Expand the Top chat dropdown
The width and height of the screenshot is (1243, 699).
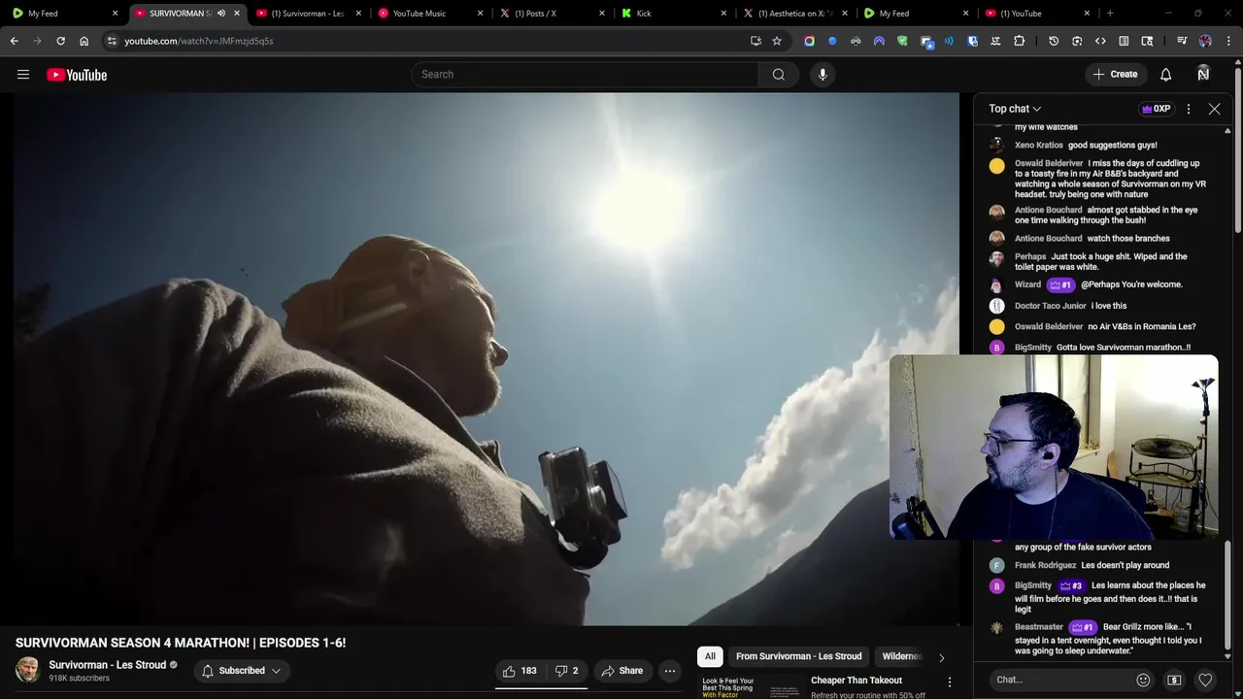tap(1015, 109)
